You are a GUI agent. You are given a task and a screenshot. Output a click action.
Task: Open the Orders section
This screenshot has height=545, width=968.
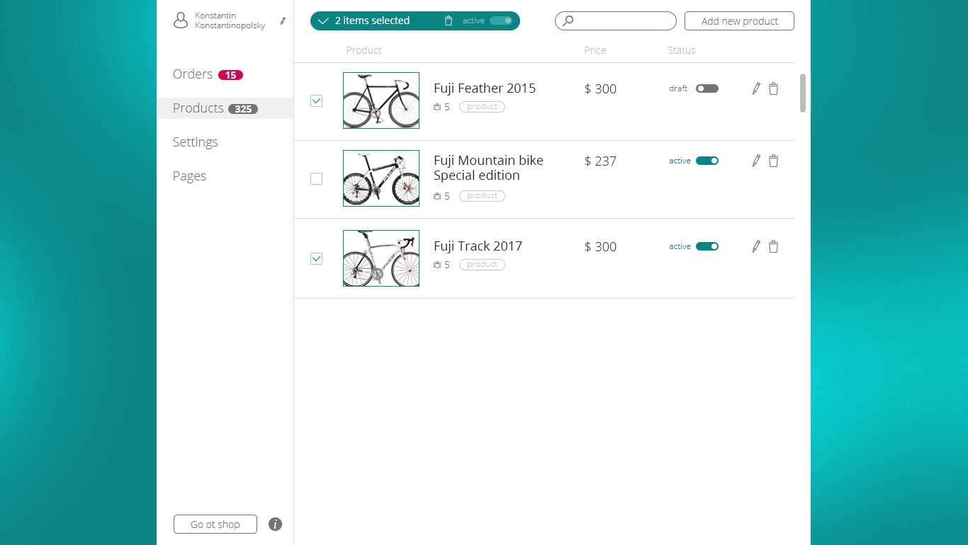click(x=193, y=74)
